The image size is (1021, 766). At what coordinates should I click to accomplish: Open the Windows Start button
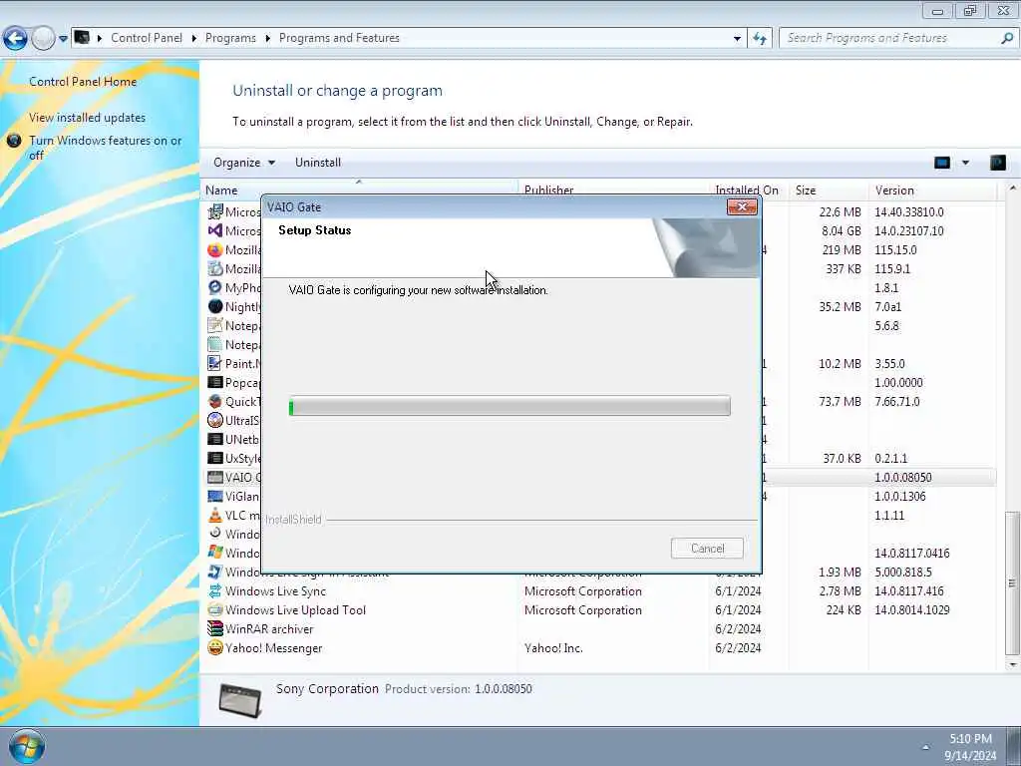click(27, 746)
